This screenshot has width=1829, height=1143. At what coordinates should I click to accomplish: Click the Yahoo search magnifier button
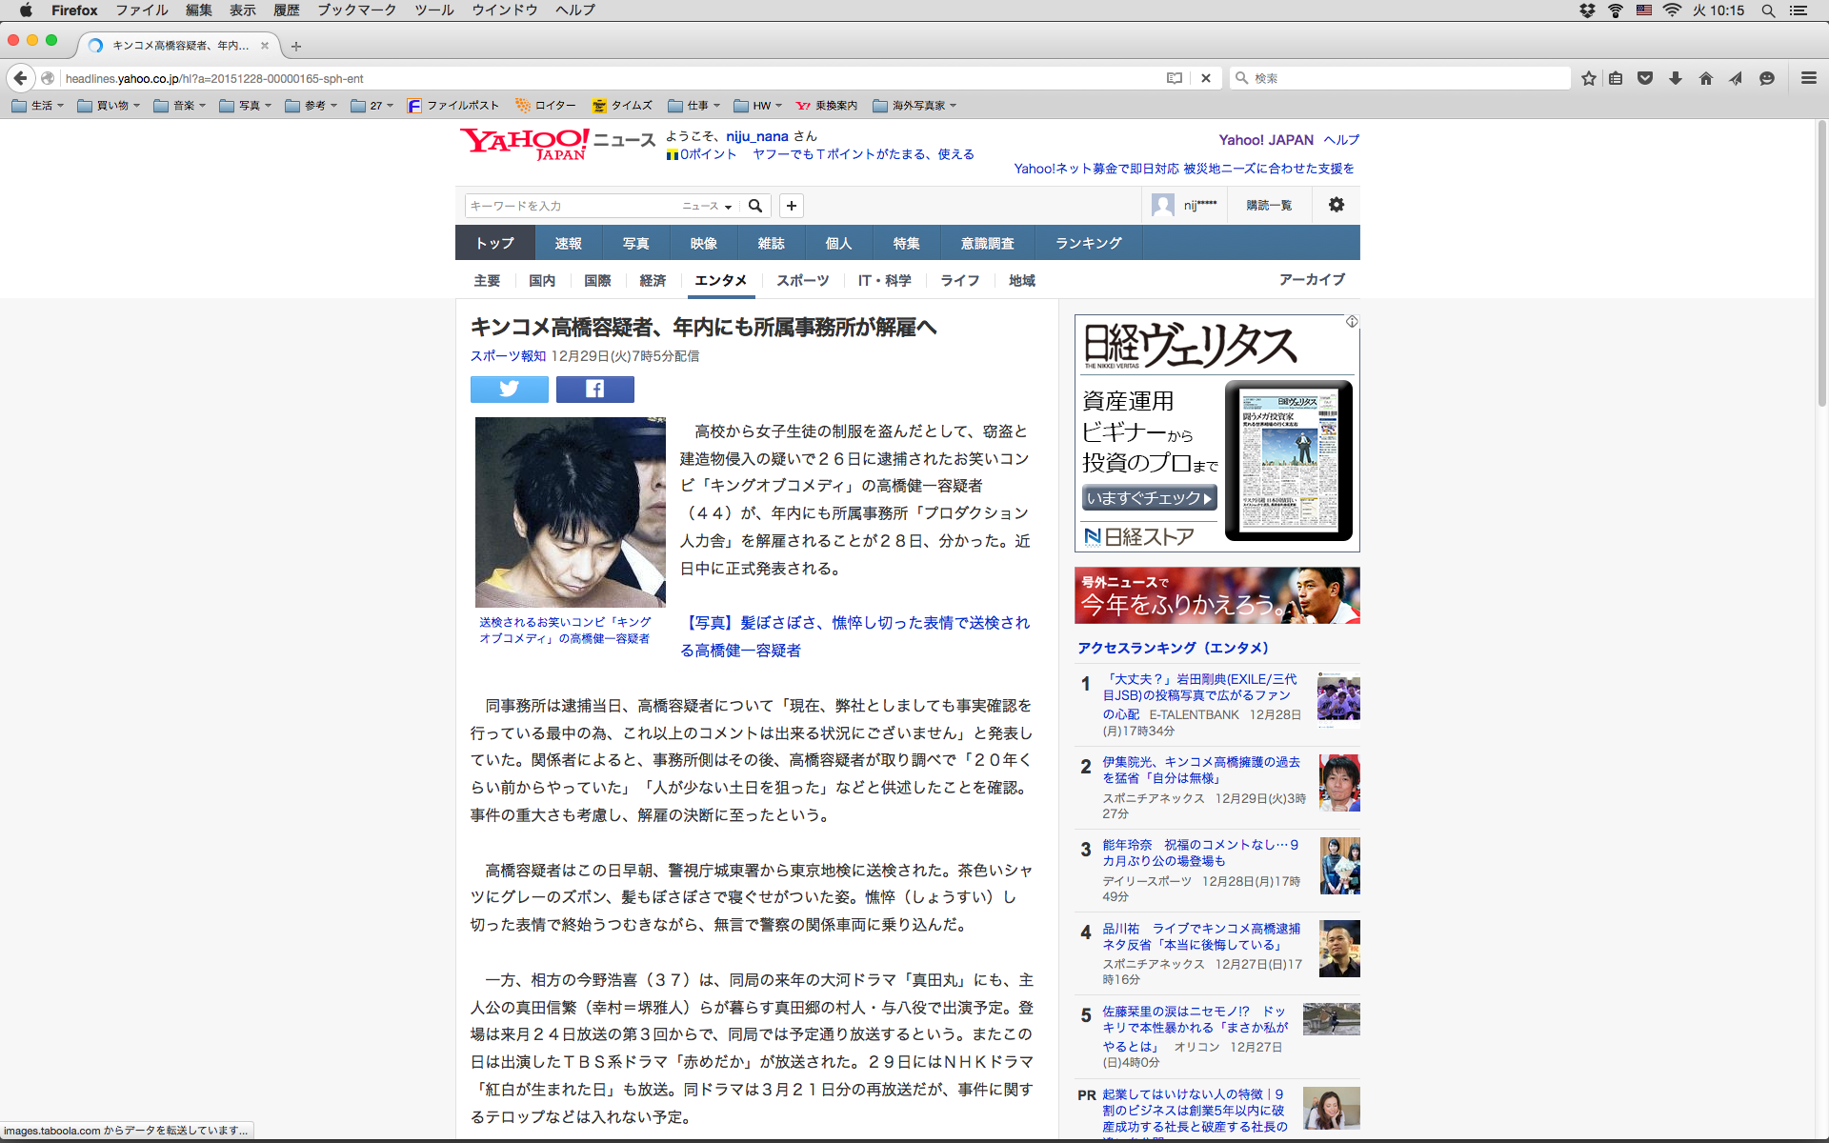(x=755, y=206)
